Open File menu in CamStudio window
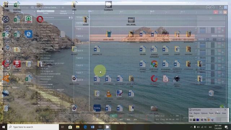This screenshot has width=231, height=130. pyautogui.click(x=191, y=113)
